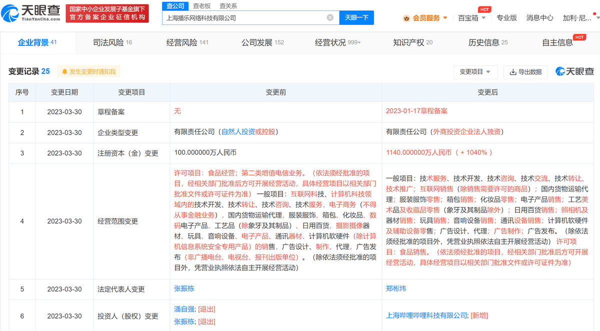Open 上海哔哩哔哩科技有限公司 company link
This screenshot has width=600, height=331.
click(x=426, y=316)
